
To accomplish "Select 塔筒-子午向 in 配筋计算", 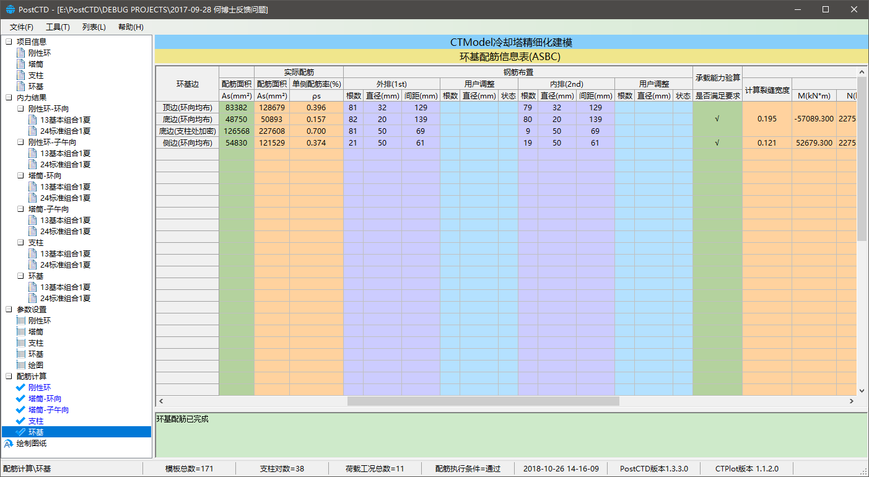I will coord(48,410).
